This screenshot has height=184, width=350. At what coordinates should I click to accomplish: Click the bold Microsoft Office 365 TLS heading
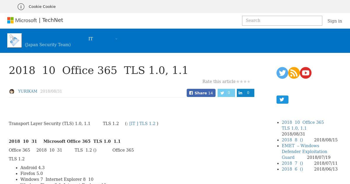click(x=65, y=141)
